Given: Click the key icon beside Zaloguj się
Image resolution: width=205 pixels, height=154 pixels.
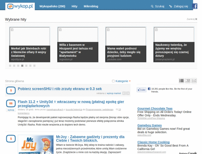Looking at the screenshot, I should [170, 6].
